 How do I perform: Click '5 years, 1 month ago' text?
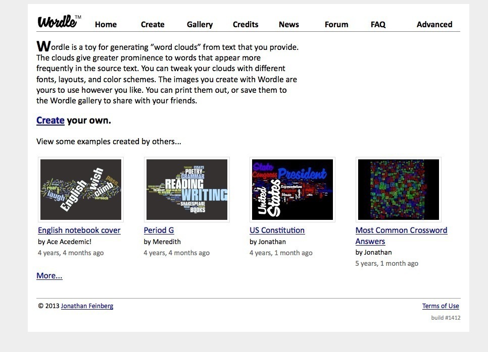coord(387,263)
